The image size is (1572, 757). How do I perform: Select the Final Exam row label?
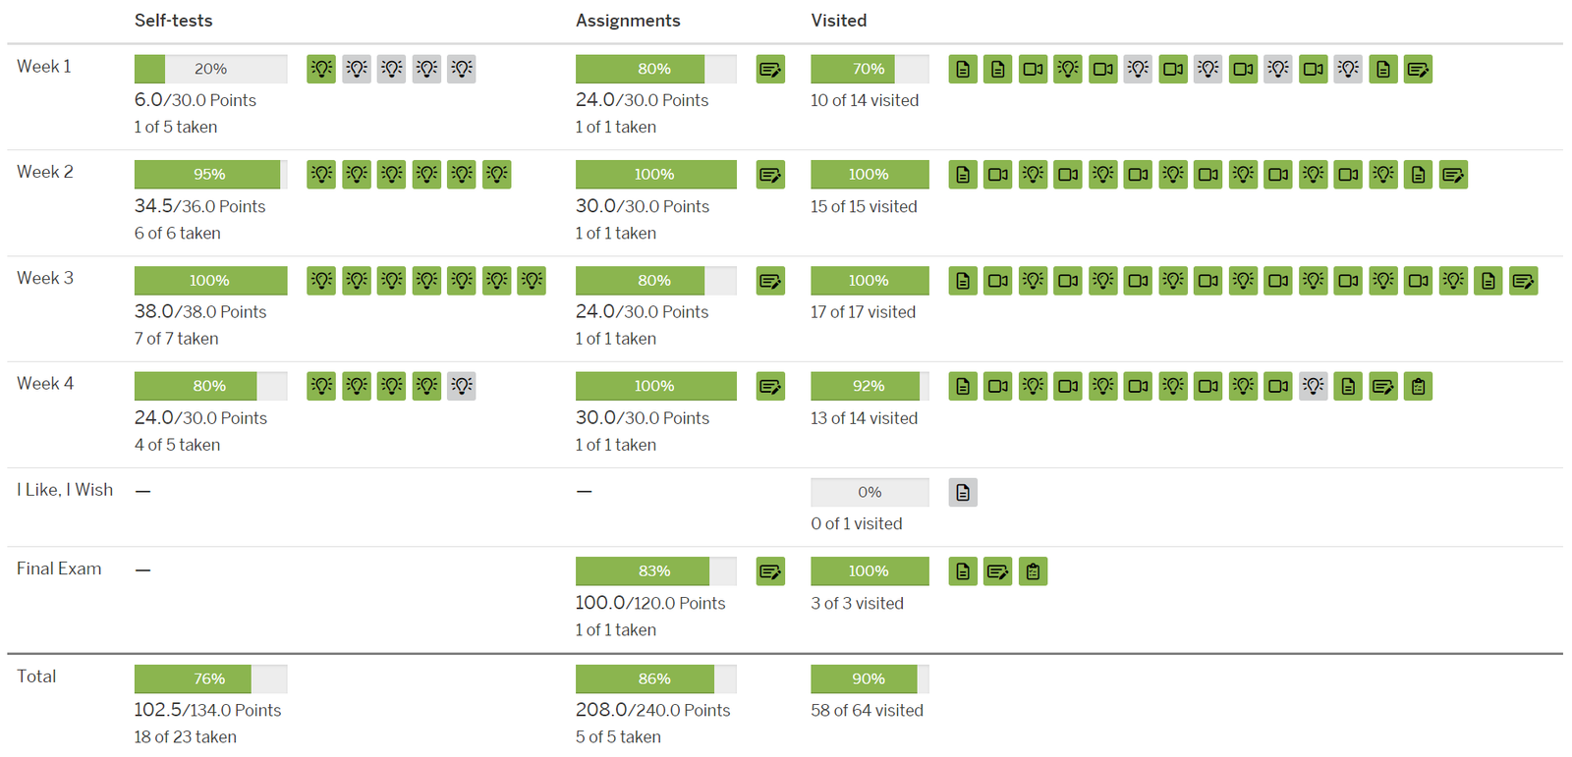tap(59, 568)
